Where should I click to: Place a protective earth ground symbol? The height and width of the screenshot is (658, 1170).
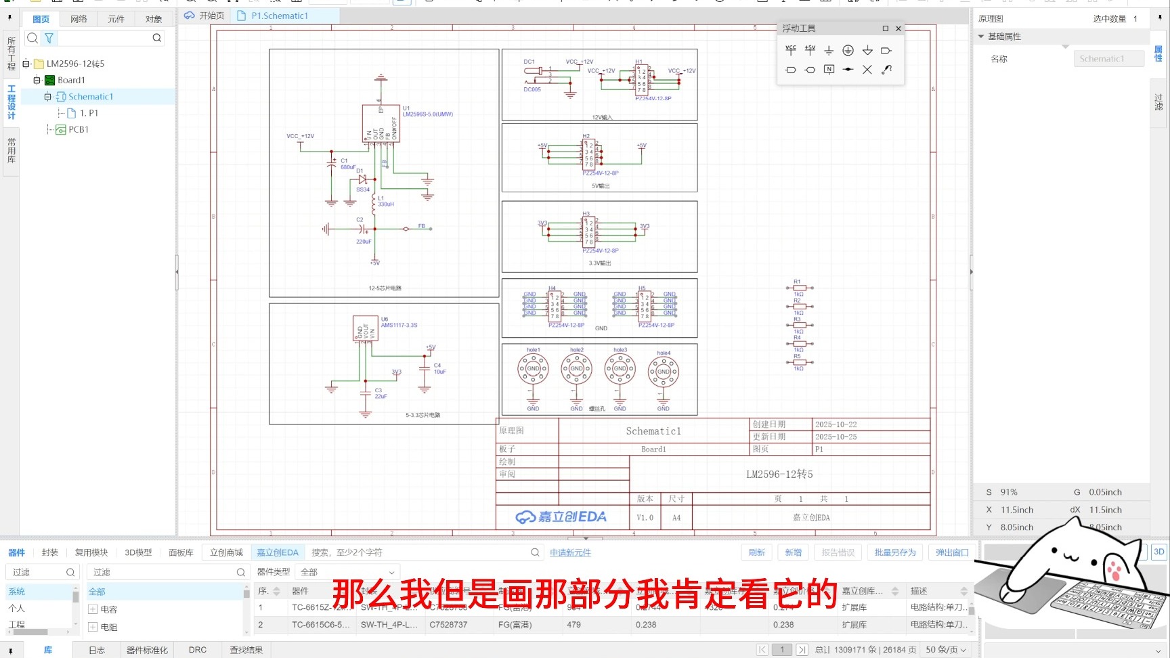point(848,50)
